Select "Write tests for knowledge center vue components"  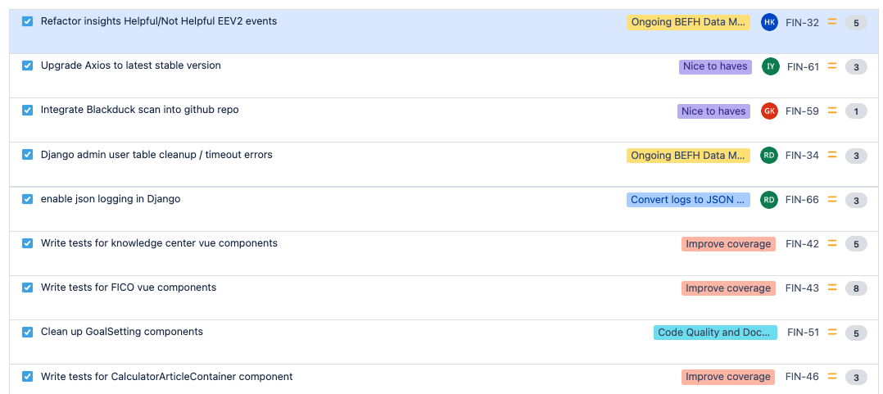point(160,243)
